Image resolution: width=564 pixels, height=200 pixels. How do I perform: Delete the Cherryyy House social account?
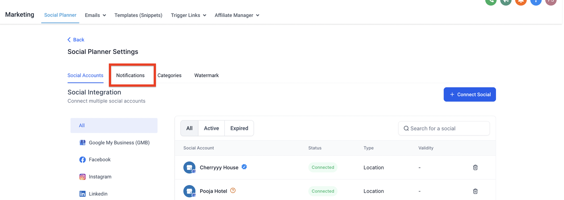[475, 167]
